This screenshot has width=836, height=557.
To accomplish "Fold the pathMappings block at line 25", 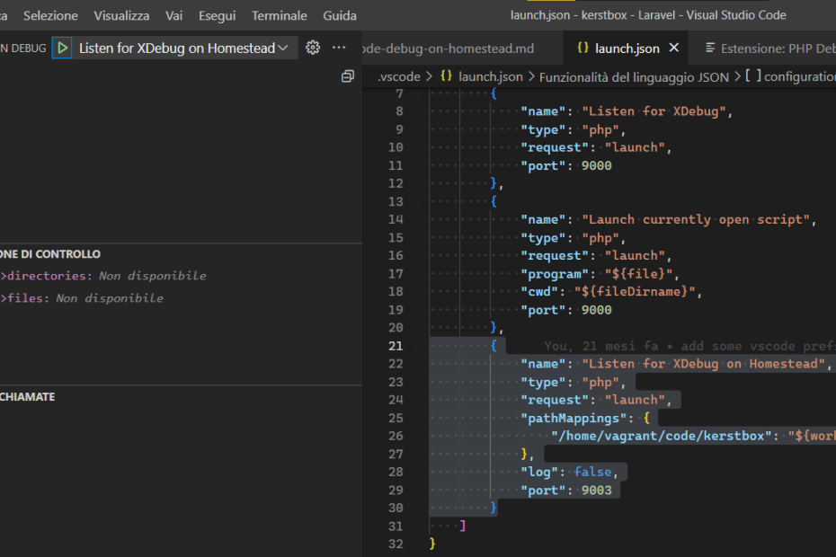I will [x=419, y=418].
